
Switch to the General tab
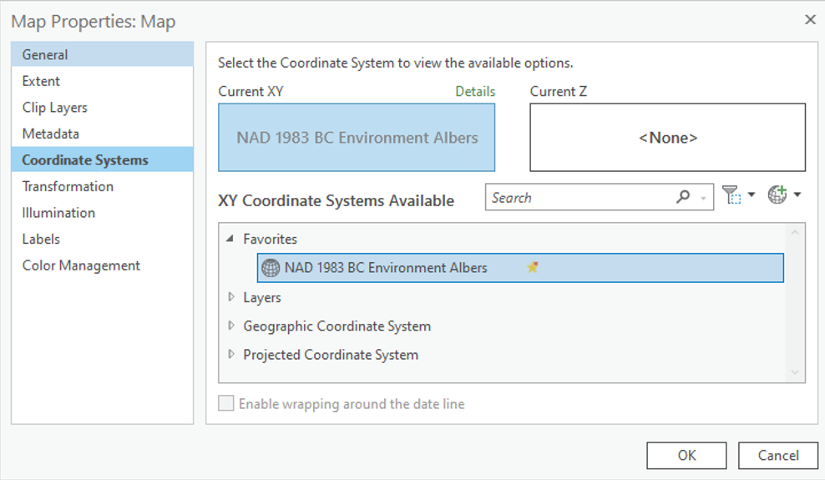click(45, 55)
